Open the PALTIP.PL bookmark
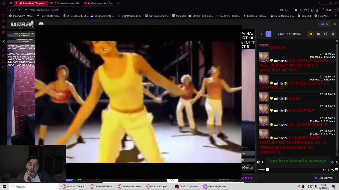 tap(228, 16)
